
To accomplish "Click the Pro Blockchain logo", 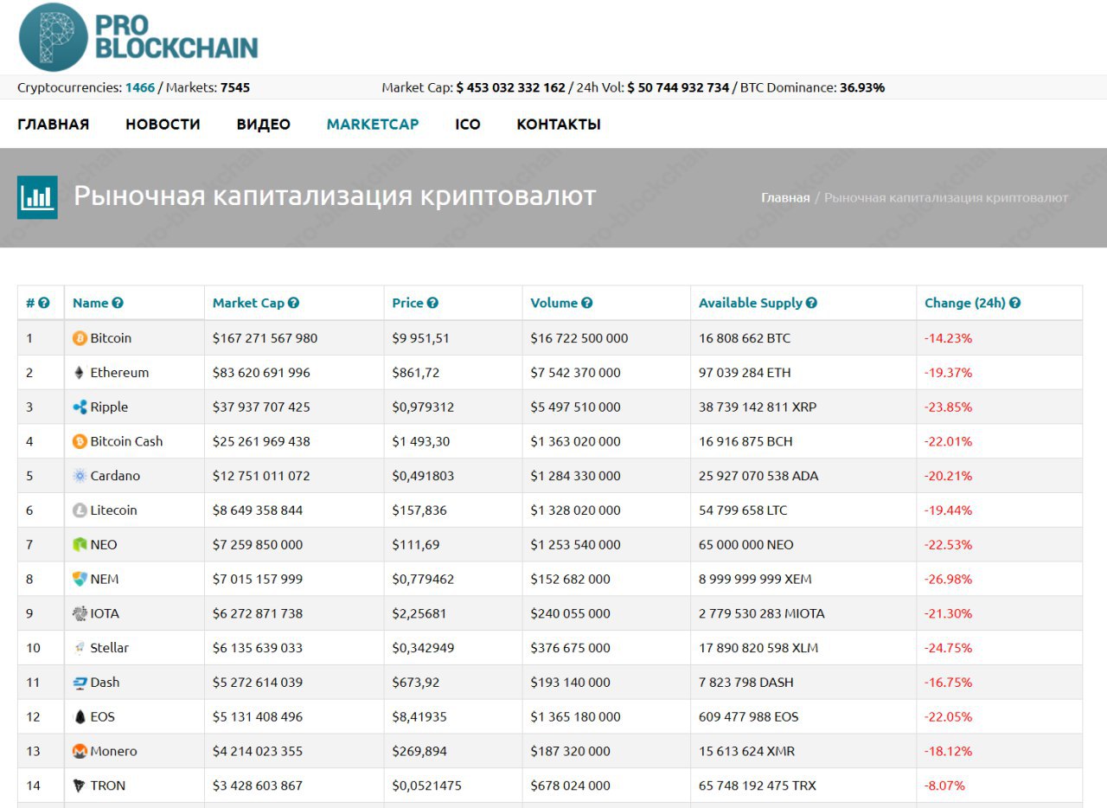I will (138, 37).
